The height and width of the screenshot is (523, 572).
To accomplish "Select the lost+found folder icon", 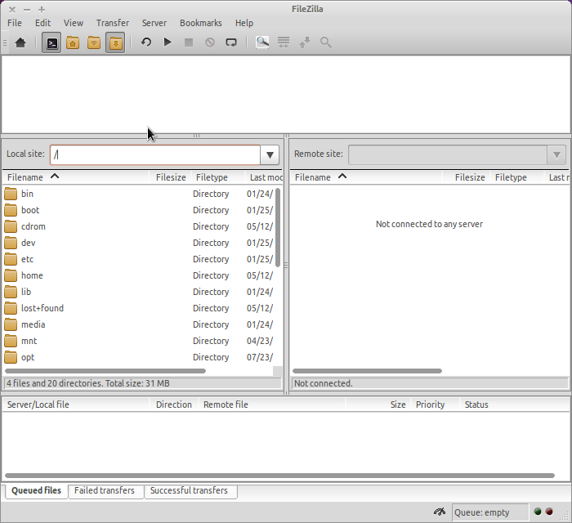I will 11,308.
